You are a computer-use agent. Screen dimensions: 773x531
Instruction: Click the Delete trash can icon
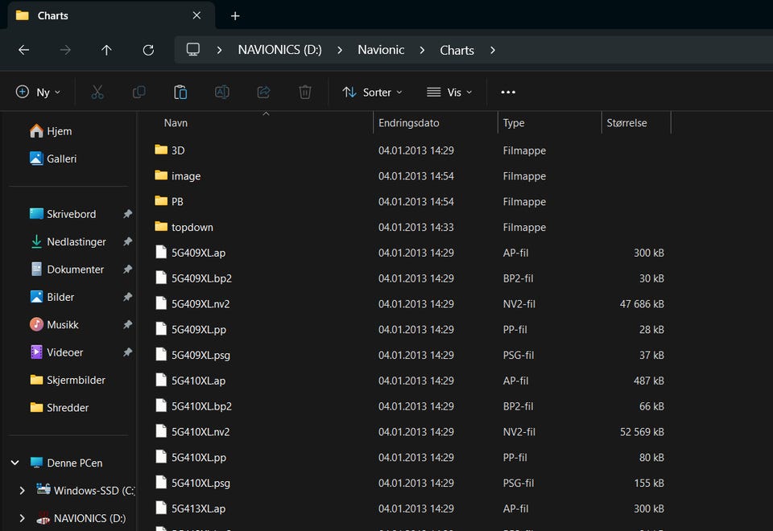point(304,93)
